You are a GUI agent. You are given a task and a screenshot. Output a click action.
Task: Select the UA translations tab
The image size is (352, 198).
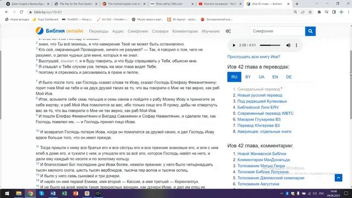point(262,77)
